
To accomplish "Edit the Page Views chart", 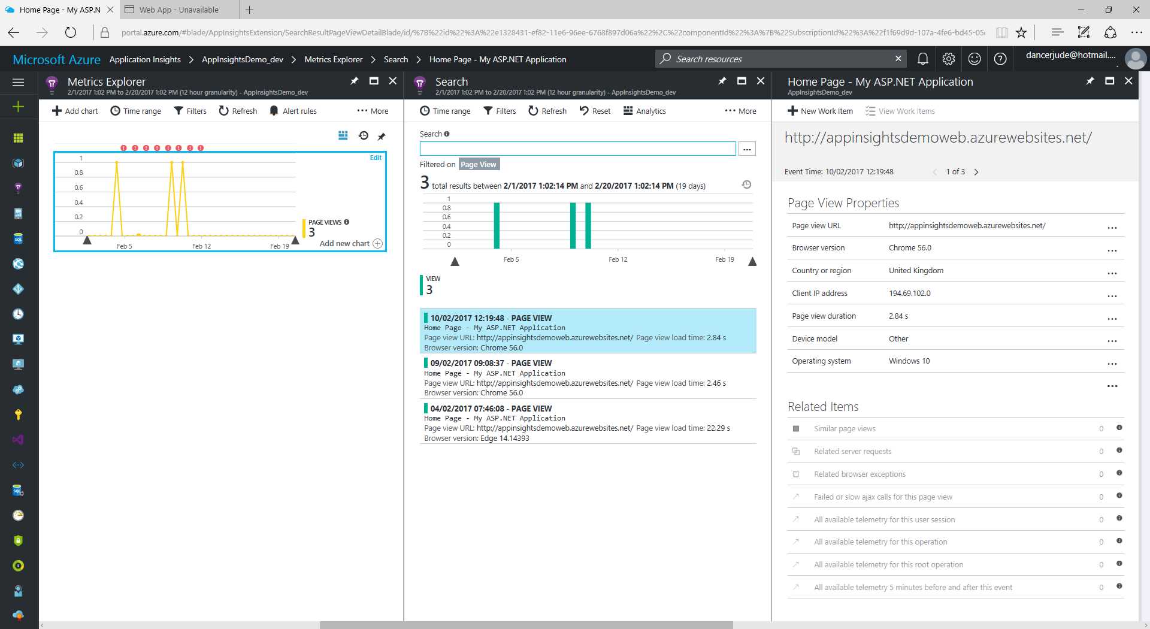I will [x=376, y=158].
